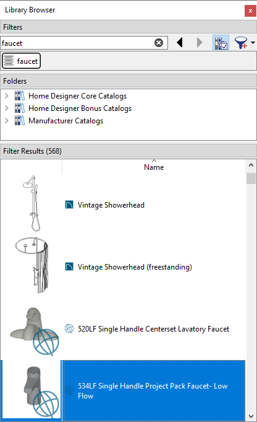
Task: Select the Manufacturer Catalogs library icon
Action: [x=20, y=120]
